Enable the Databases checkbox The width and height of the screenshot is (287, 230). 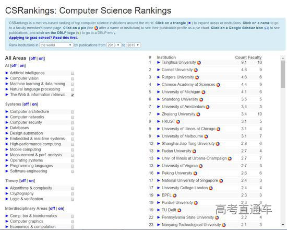tap(73, 128)
